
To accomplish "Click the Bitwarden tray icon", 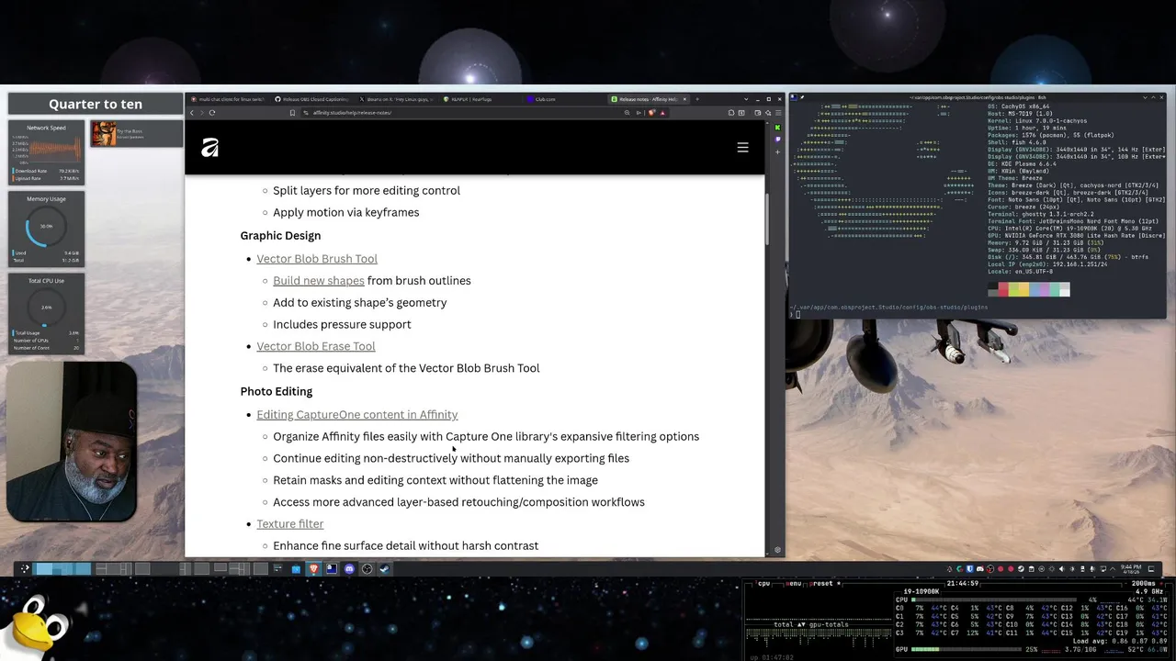I will [x=970, y=568].
